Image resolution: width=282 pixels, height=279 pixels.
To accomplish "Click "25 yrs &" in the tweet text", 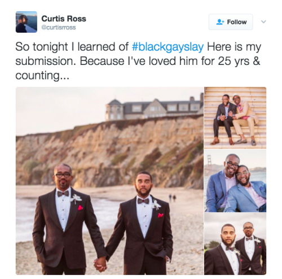I will click(239, 61).
